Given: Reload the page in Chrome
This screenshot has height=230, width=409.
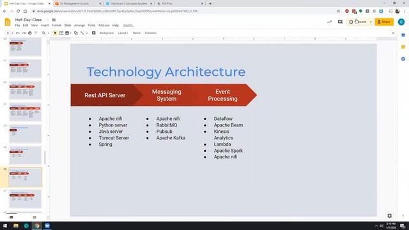Looking at the screenshot, I should point(19,11).
